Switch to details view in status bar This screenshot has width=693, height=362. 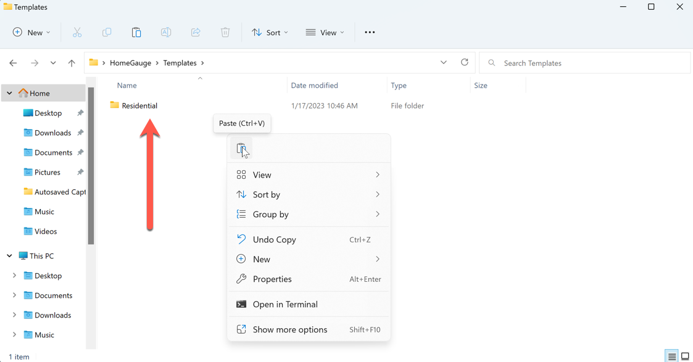pos(671,356)
